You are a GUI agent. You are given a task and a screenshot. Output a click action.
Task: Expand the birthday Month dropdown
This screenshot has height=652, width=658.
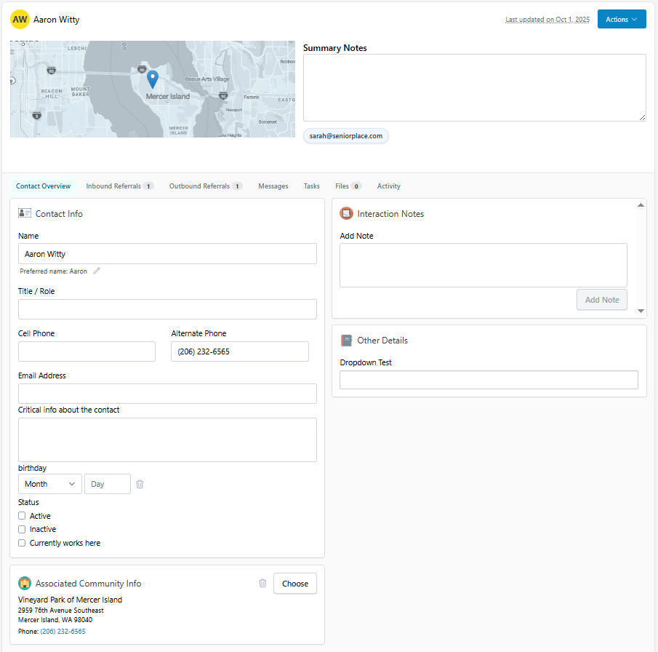pyautogui.click(x=50, y=484)
